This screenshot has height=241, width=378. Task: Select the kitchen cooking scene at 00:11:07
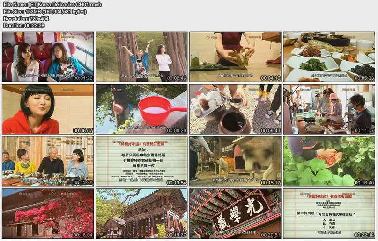click(329, 109)
